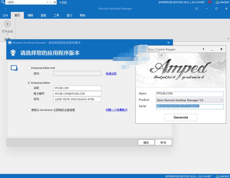Switch to the 查看 ribbon tab
Screen dimensions: 230x178
point(43,15)
